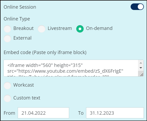The height and width of the screenshot is (121, 147).
Task: Click the From label beside the date
Action: tap(10, 113)
